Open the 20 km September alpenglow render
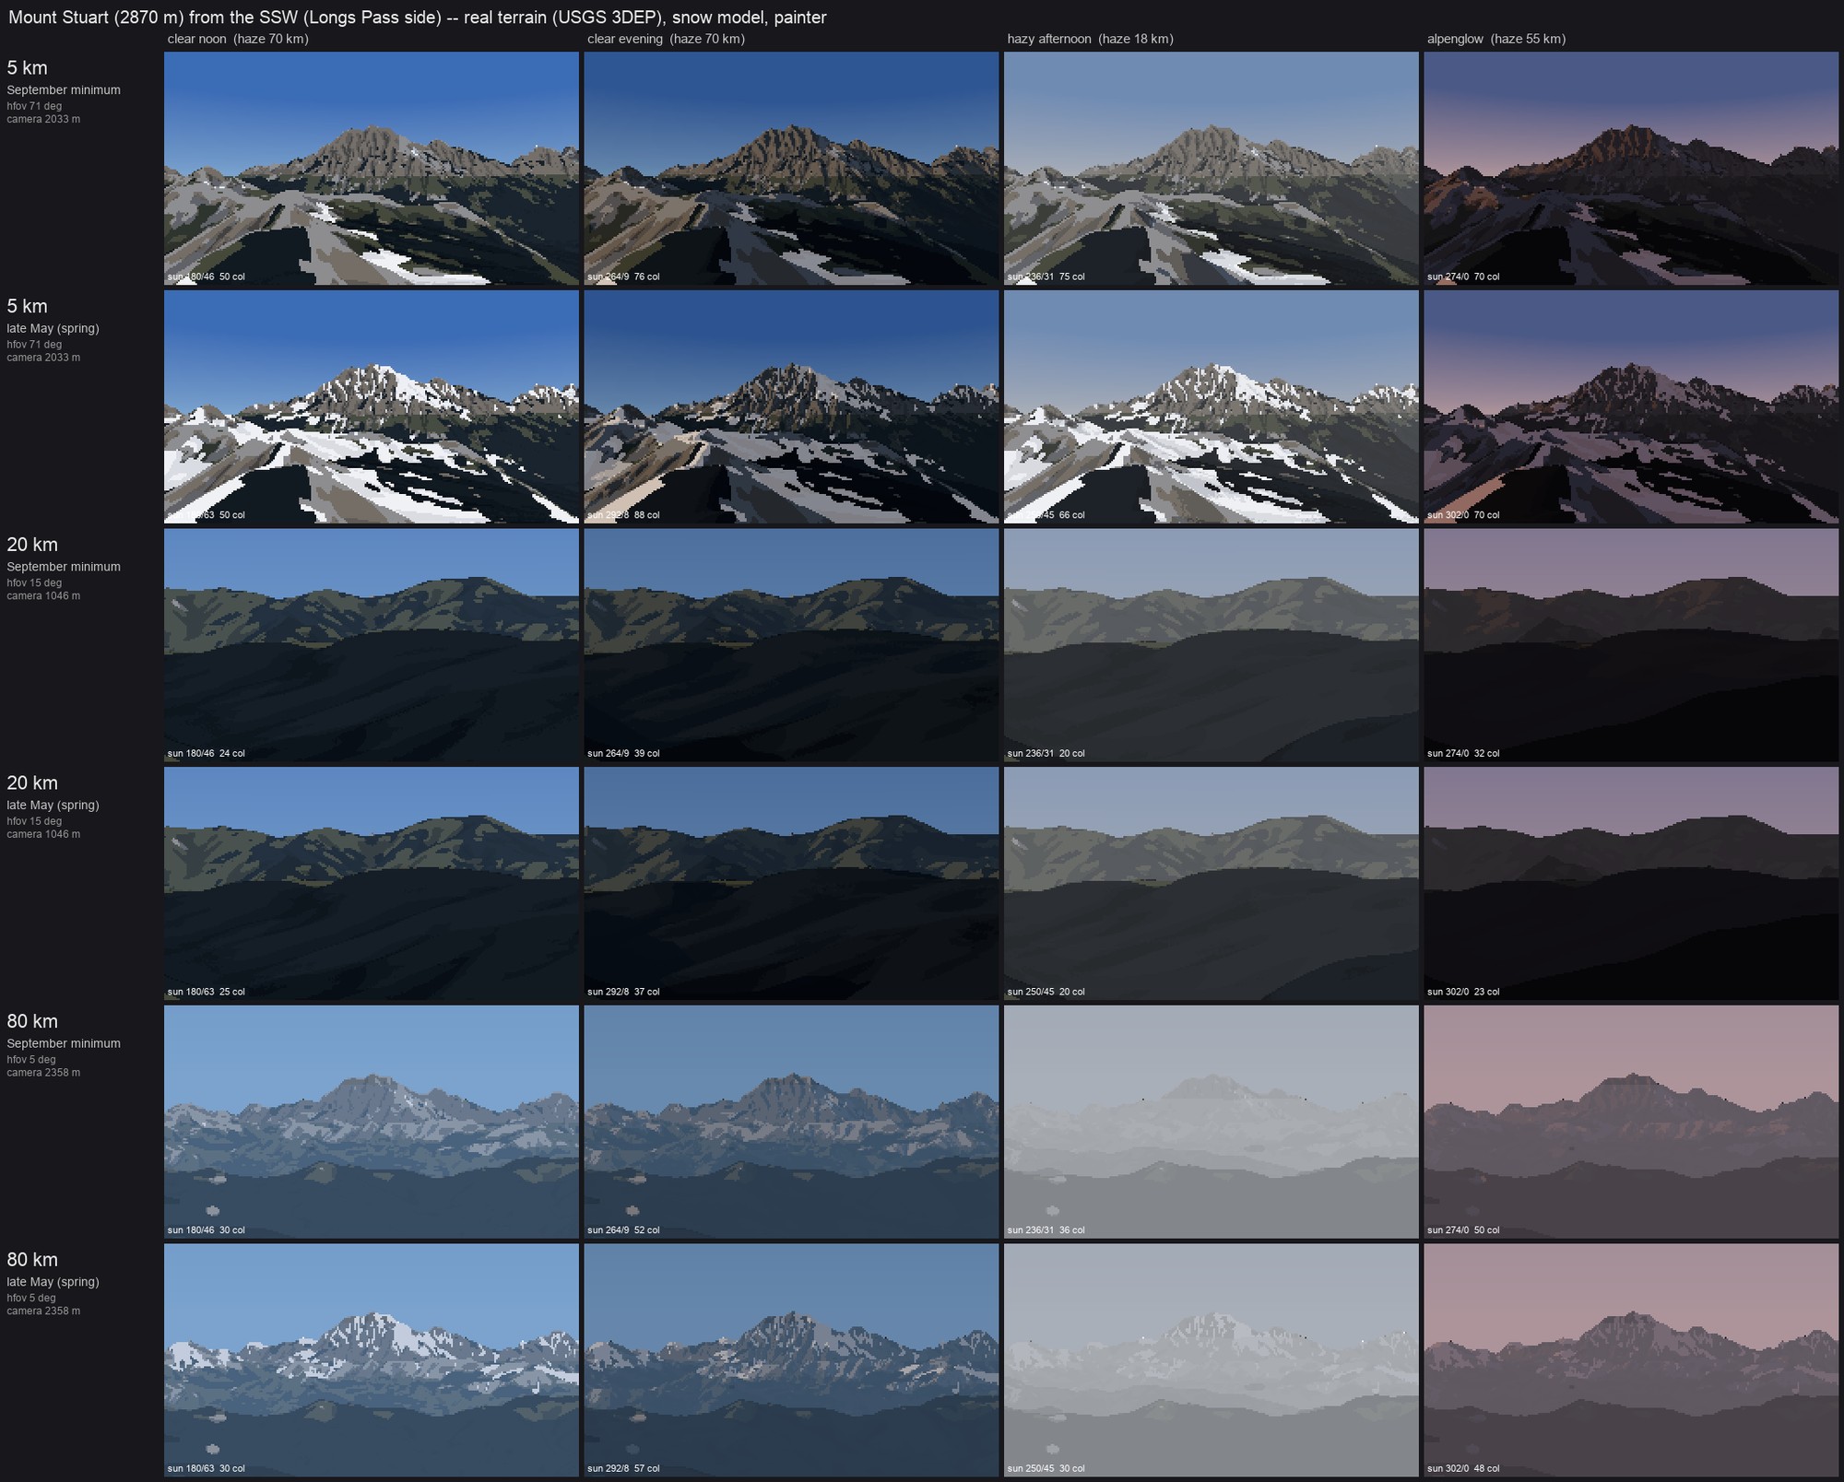The width and height of the screenshot is (1844, 1482). tap(1631, 645)
